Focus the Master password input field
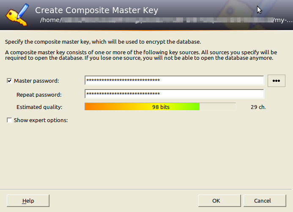Screen dimensions: 293x212 (x=174, y=81)
